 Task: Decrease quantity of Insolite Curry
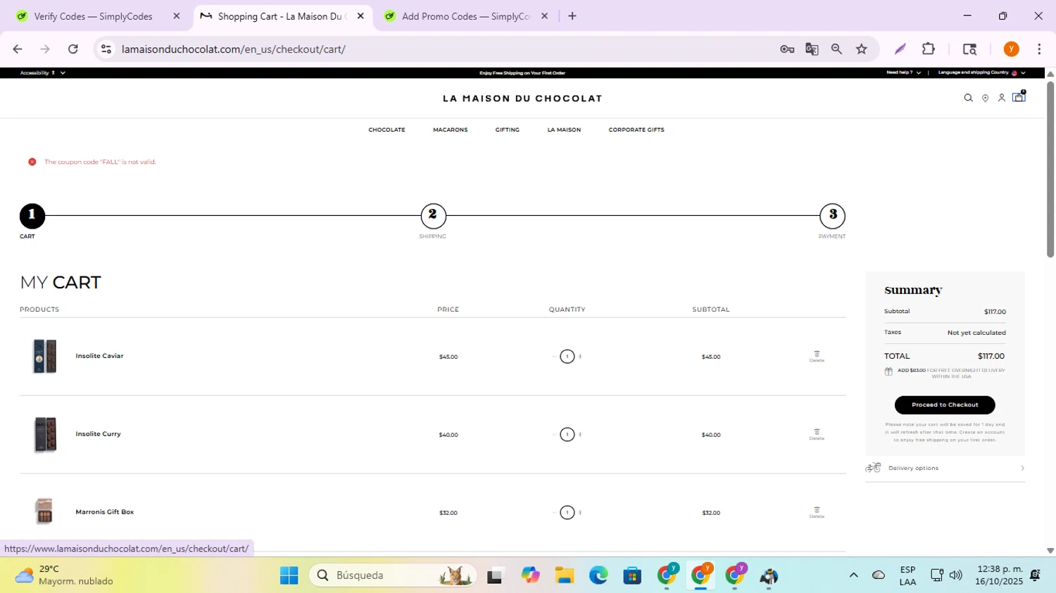pyautogui.click(x=554, y=435)
